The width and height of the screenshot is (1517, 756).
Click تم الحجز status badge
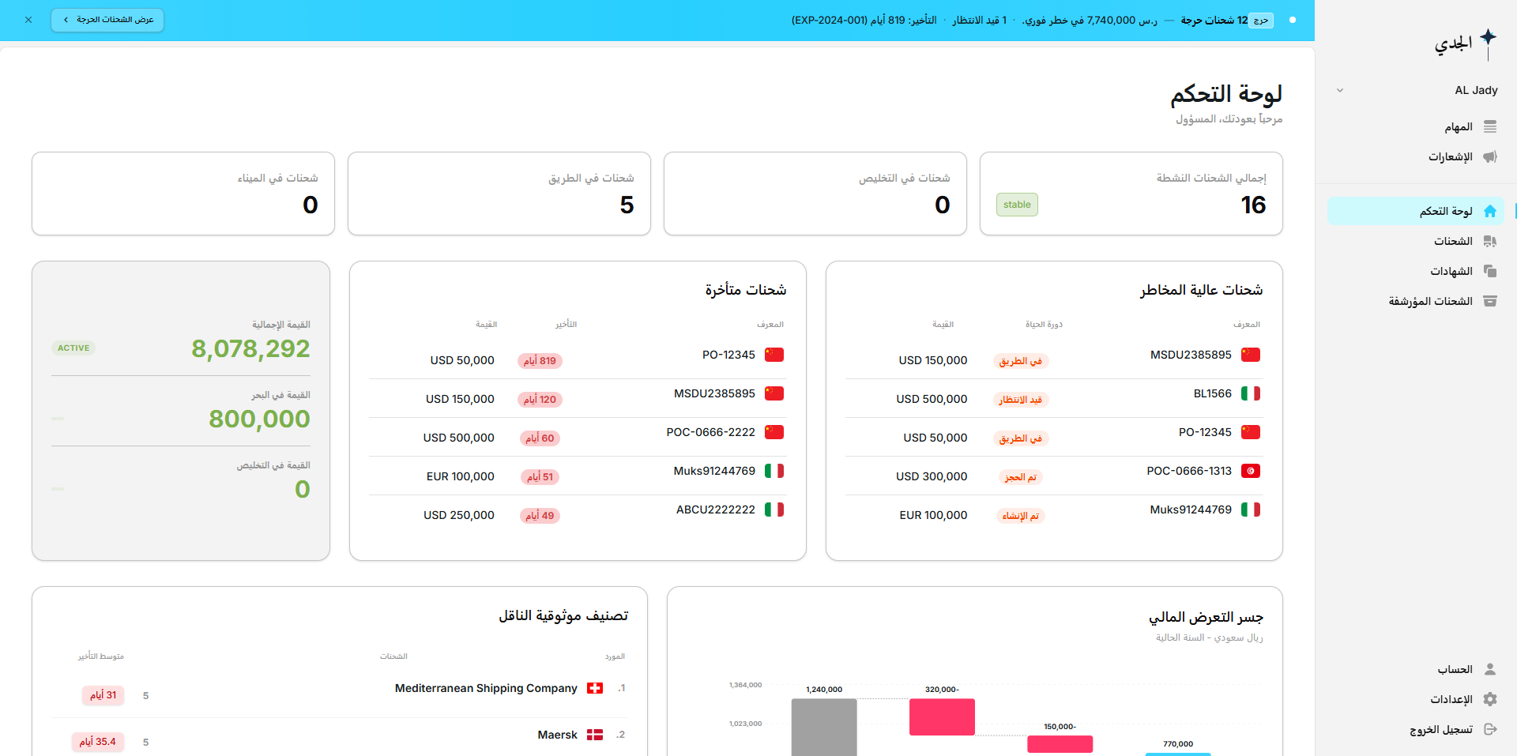click(x=1020, y=477)
